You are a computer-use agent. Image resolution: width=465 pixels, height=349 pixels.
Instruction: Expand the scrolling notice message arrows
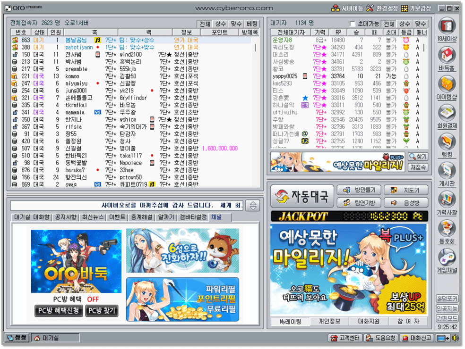(x=253, y=206)
